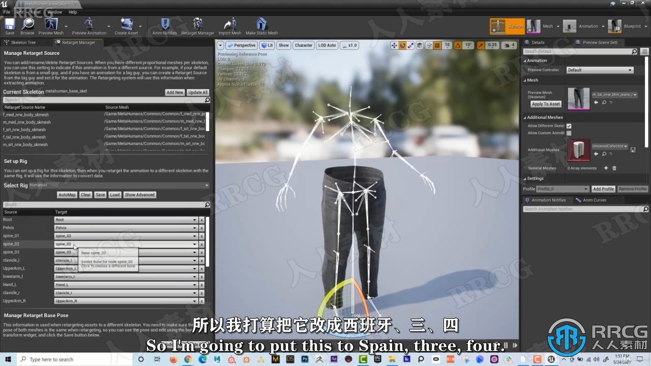Viewport: 651px width, 366px height.
Task: Click the Apply To Asset button
Action: click(546, 104)
